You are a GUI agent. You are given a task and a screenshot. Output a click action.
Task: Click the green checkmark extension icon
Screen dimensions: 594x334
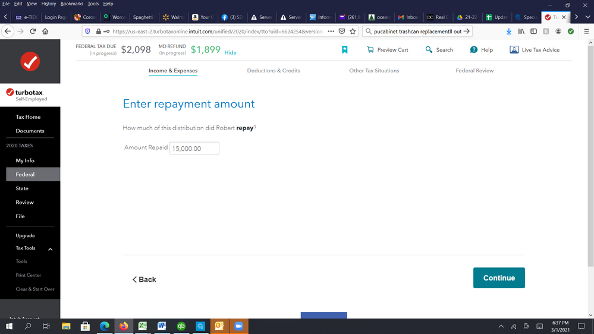tap(570, 31)
